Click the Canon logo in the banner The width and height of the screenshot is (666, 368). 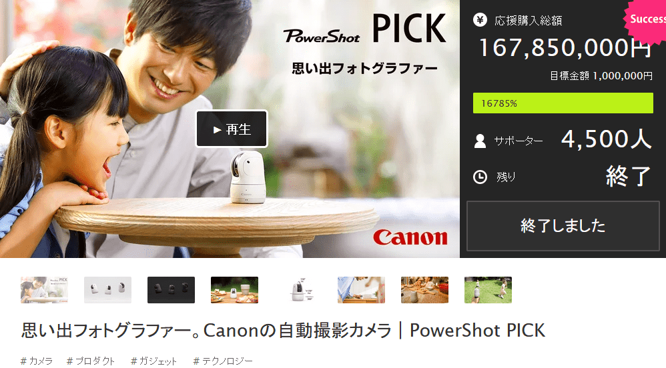click(x=410, y=237)
